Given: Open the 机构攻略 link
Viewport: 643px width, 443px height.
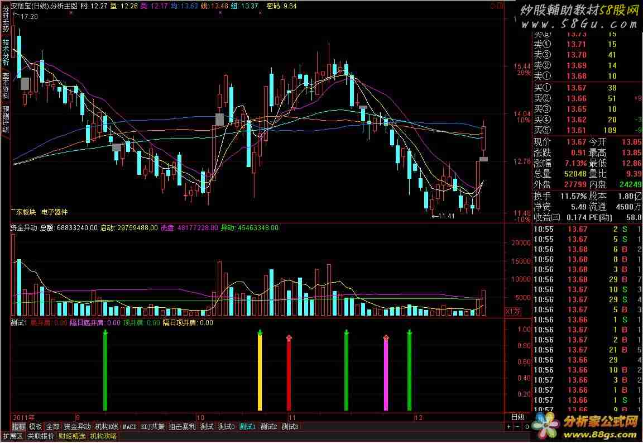Looking at the screenshot, I should [103, 436].
